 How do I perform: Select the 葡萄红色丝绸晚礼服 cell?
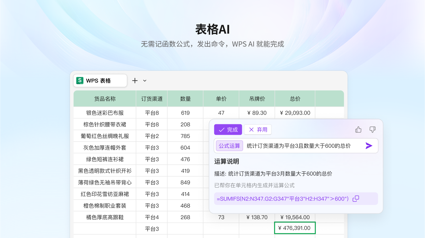coord(105,136)
